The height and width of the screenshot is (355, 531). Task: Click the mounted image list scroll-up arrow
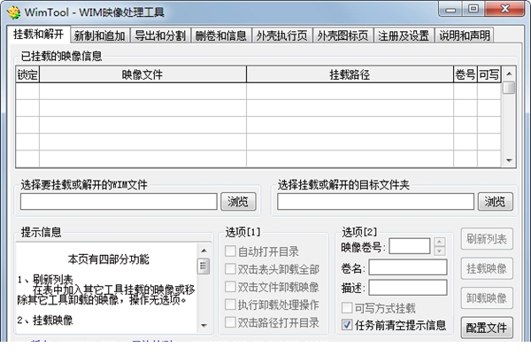(x=509, y=73)
